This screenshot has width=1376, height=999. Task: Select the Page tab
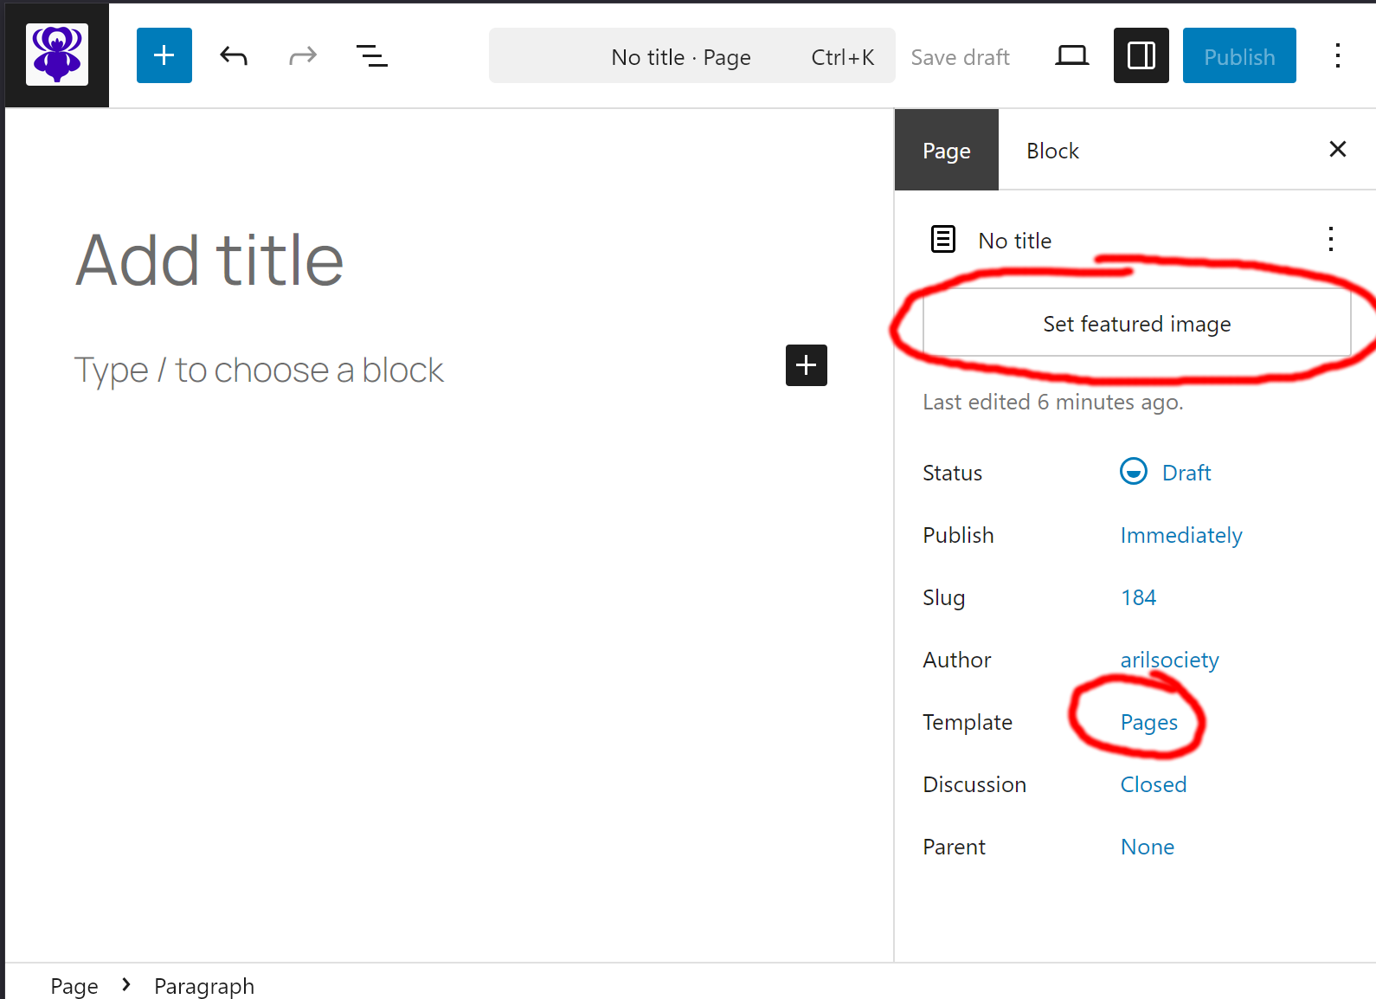tap(946, 151)
